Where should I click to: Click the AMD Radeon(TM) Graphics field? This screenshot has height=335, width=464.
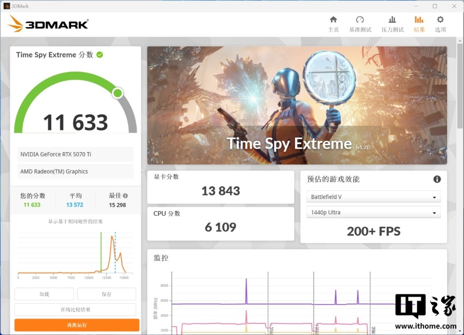(x=75, y=171)
